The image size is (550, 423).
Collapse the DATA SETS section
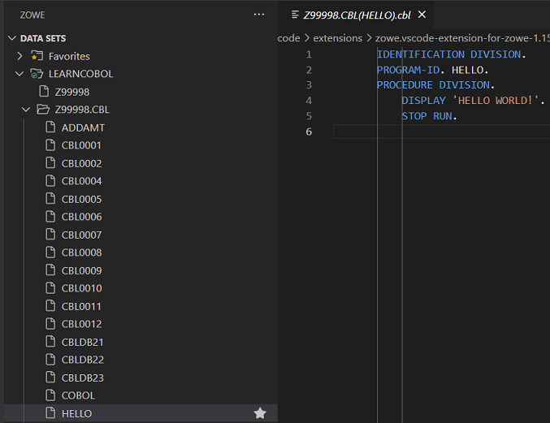coord(11,38)
